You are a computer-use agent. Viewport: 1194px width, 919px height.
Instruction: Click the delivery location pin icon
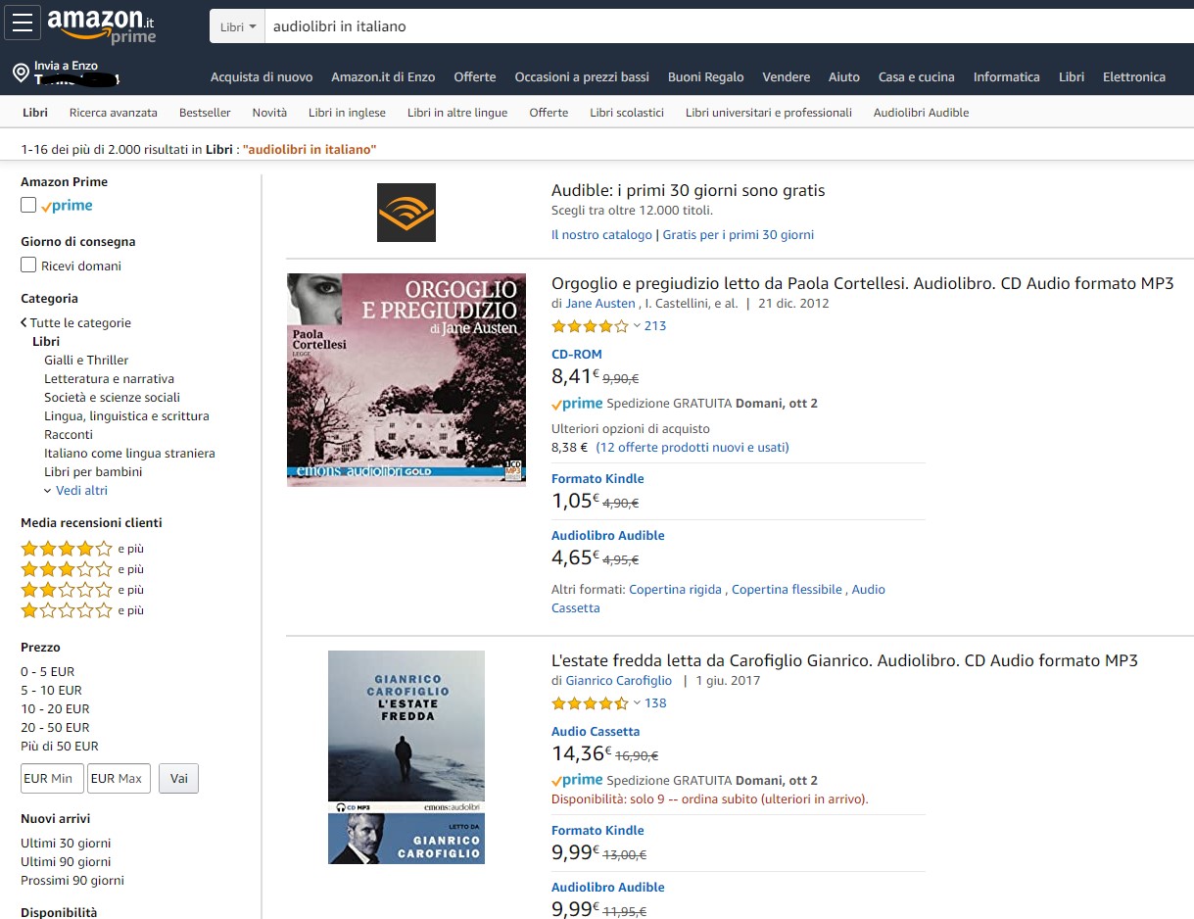point(21,73)
